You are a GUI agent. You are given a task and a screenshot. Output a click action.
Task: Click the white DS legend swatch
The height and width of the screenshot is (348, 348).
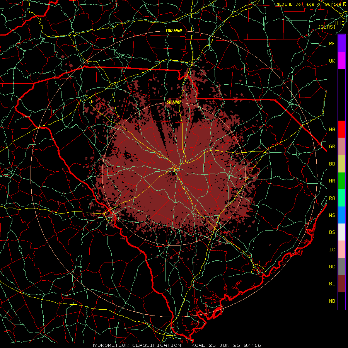click(341, 232)
